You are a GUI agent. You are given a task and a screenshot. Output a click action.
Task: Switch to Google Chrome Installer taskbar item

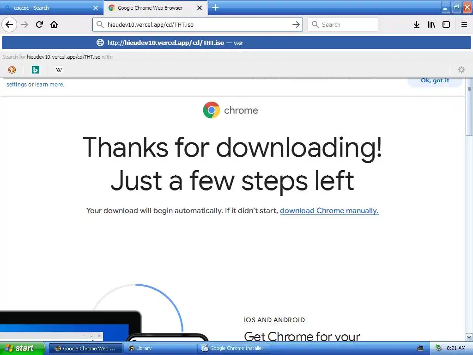(x=233, y=349)
